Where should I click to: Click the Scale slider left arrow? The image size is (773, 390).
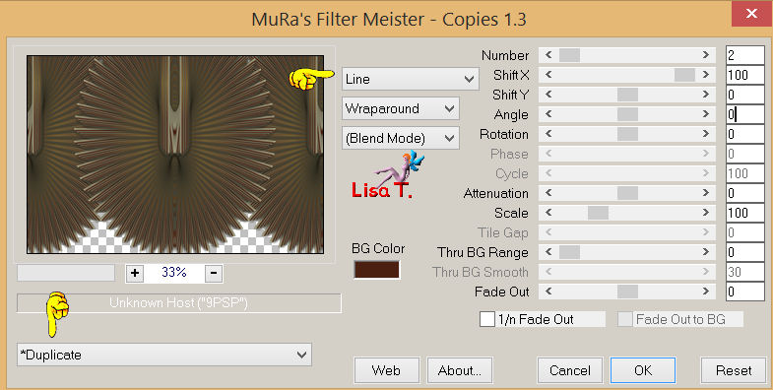tap(548, 213)
